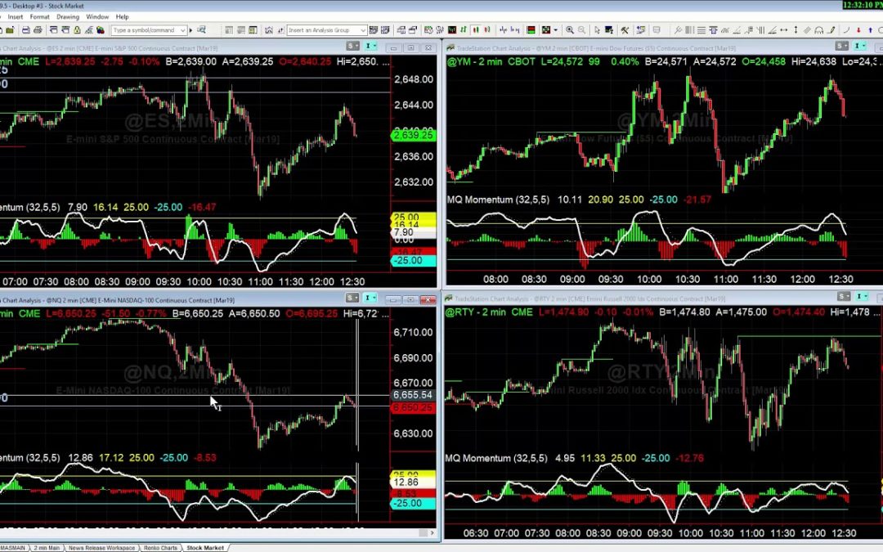Click the red and green matrix icon
883x552 pixels.
[x=531, y=30]
